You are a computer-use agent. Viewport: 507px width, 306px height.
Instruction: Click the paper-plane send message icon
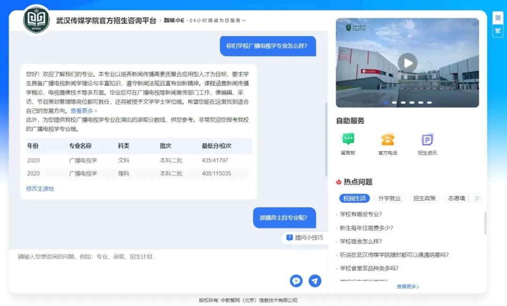(315, 281)
